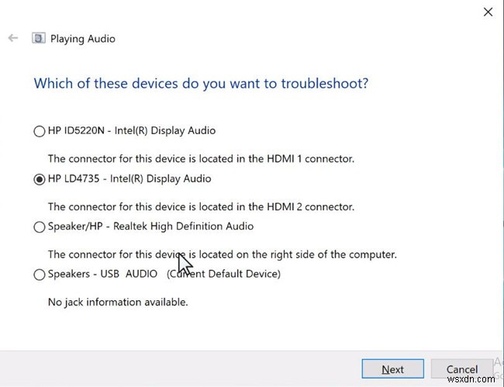Click the 'Which of these devices' heading
504x387 pixels.
point(201,83)
